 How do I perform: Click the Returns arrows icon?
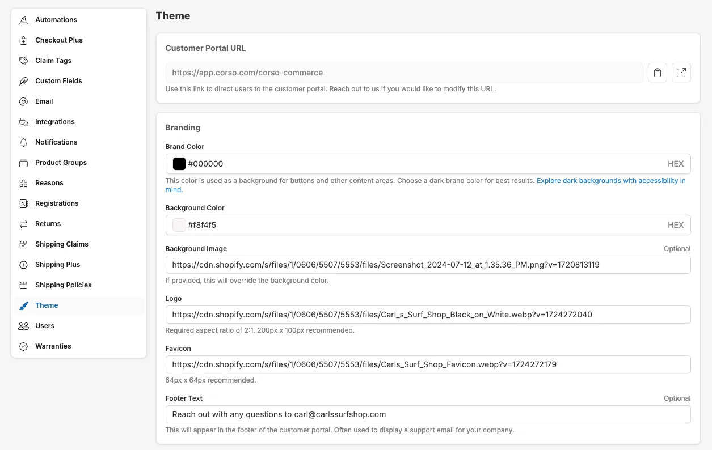(23, 224)
